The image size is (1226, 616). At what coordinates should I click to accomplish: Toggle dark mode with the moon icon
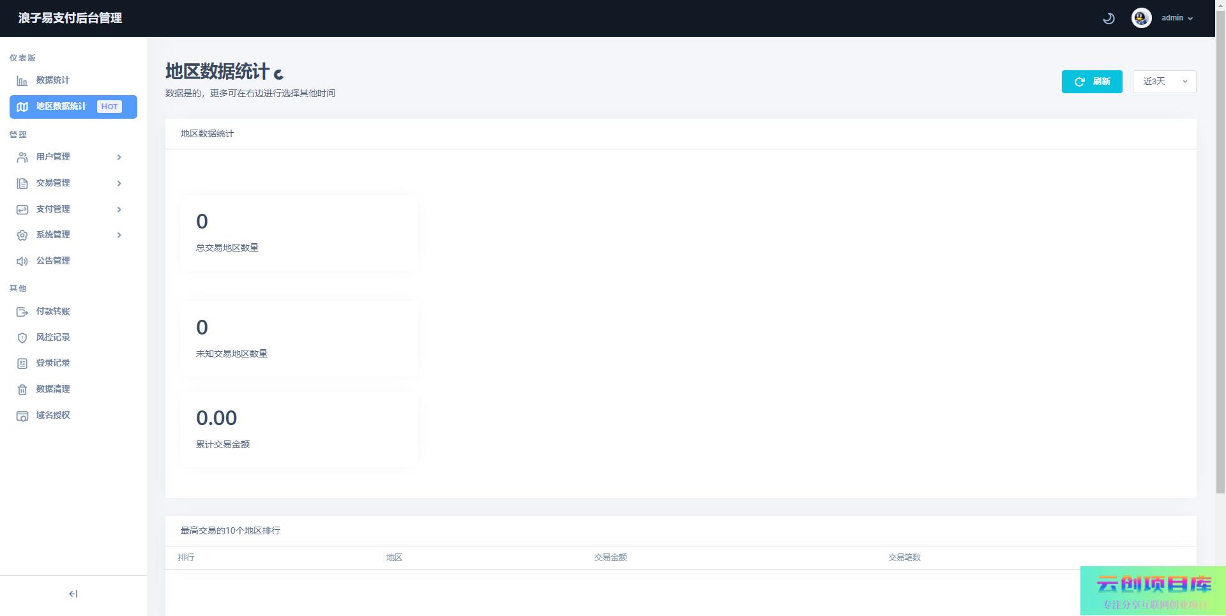(x=1109, y=19)
